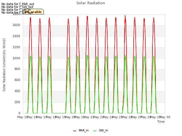Screen dimensions: 182x136
Task: Click the May 15 x-axis tick label
Action: pos(22,117)
